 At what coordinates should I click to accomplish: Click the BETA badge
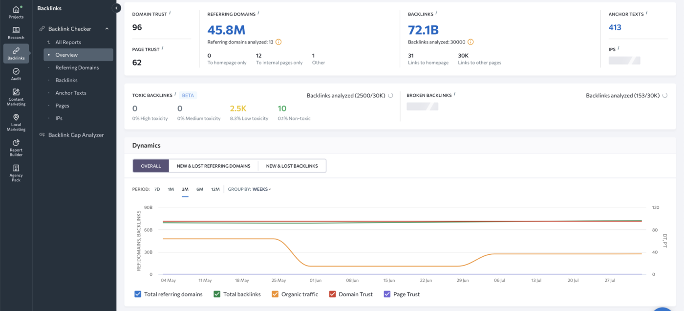click(x=188, y=95)
